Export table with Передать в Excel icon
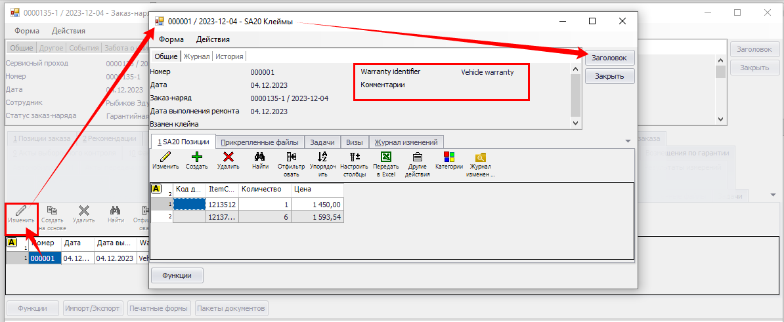Viewport: 784px width, 322px height. tap(386, 157)
